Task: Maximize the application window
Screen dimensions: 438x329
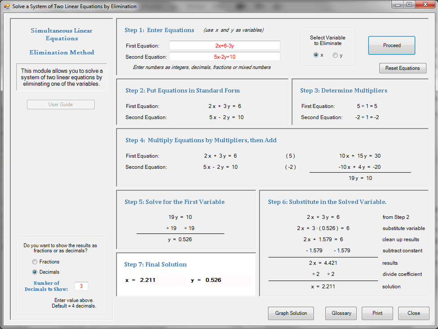Action: click(x=409, y=4)
